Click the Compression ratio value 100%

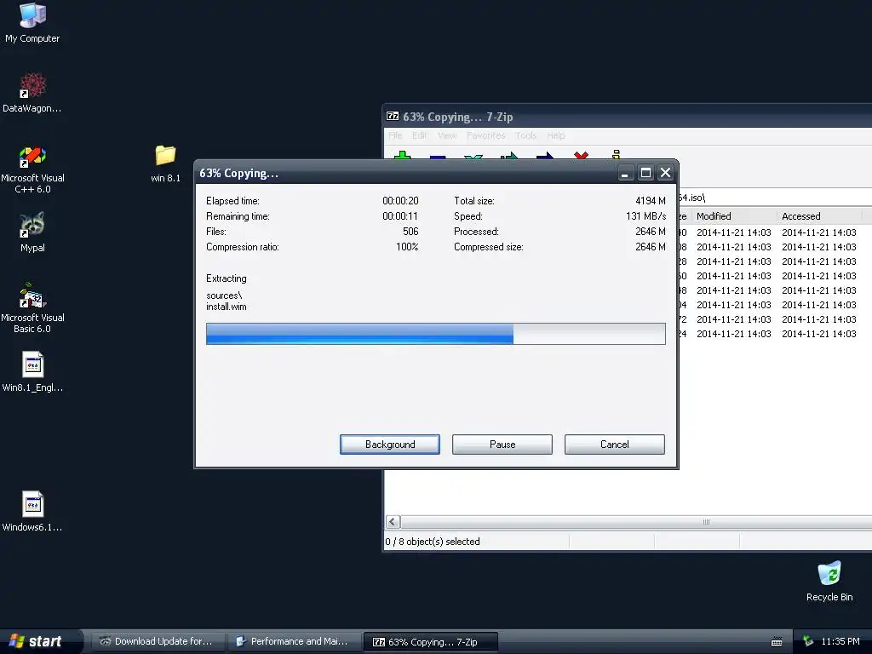407,247
